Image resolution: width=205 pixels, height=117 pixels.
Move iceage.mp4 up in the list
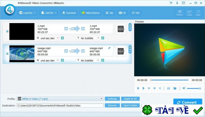(x=130, y=50)
